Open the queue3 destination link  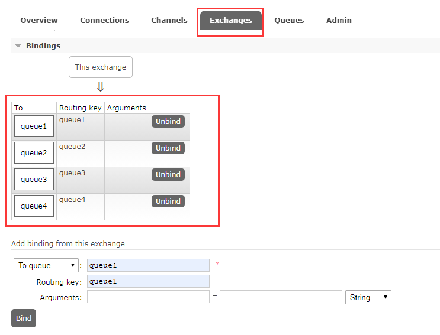point(34,180)
